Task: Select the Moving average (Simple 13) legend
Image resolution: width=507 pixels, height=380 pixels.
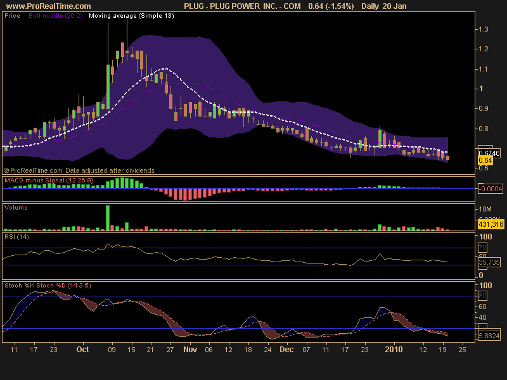Action: click(131, 16)
